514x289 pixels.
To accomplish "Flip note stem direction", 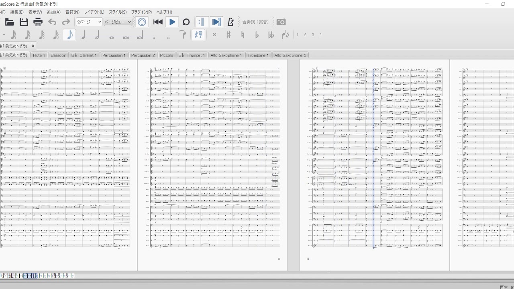I will [286, 35].
